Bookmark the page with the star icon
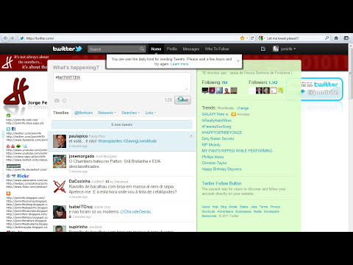This screenshot has height=265, width=353. [x=243, y=38]
